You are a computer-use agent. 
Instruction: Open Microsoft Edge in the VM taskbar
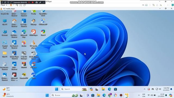pos(109,89)
